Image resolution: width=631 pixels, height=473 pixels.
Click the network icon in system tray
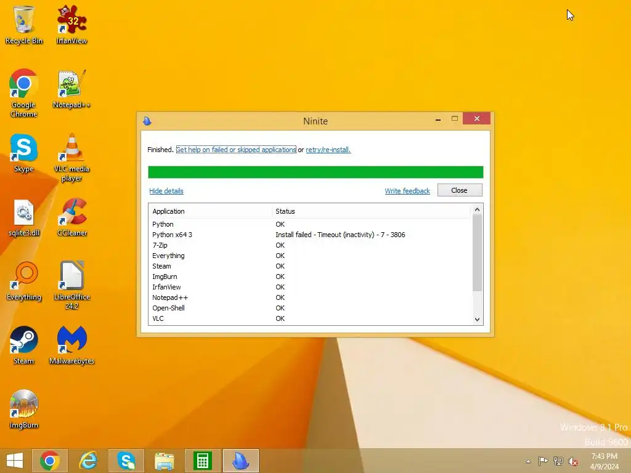[558, 461]
